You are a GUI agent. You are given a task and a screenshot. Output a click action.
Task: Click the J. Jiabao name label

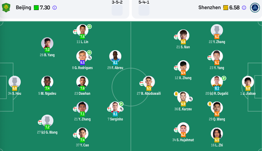pyautogui.click(x=248, y=94)
